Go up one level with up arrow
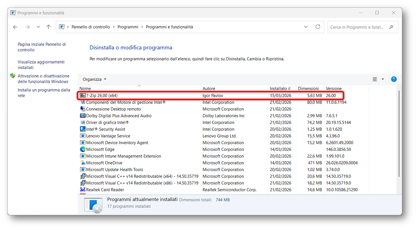This screenshot has width=417, height=230. point(48,27)
